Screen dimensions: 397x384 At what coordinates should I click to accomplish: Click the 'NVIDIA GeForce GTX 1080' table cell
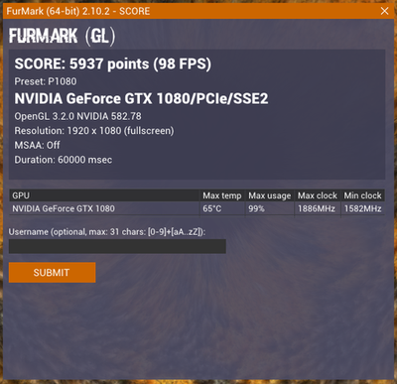[64, 208]
